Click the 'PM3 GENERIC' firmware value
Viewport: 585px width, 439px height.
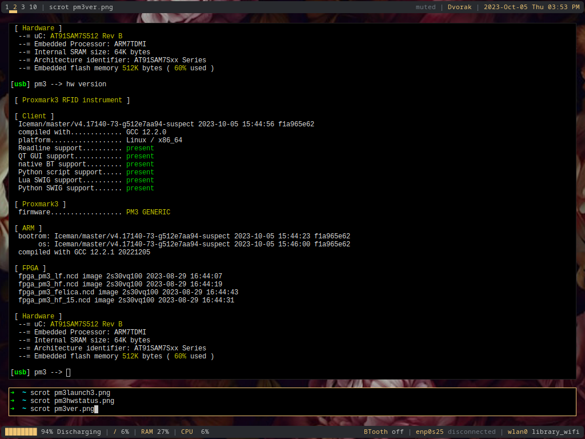148,213
